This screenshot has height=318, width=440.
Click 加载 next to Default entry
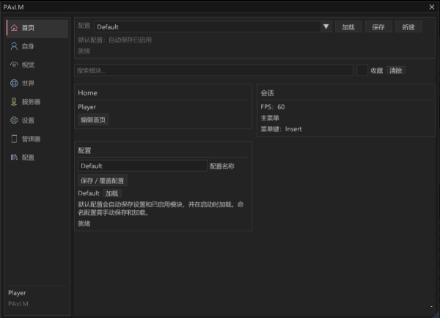pyautogui.click(x=111, y=193)
